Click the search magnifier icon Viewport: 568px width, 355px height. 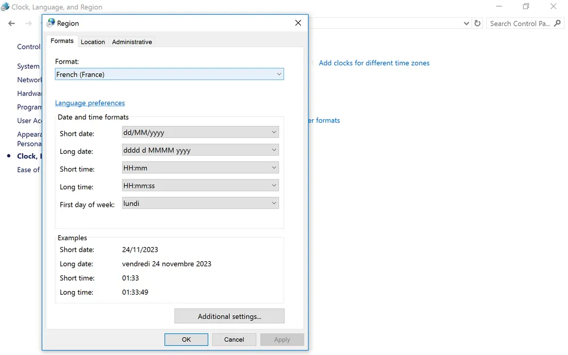pyautogui.click(x=558, y=23)
